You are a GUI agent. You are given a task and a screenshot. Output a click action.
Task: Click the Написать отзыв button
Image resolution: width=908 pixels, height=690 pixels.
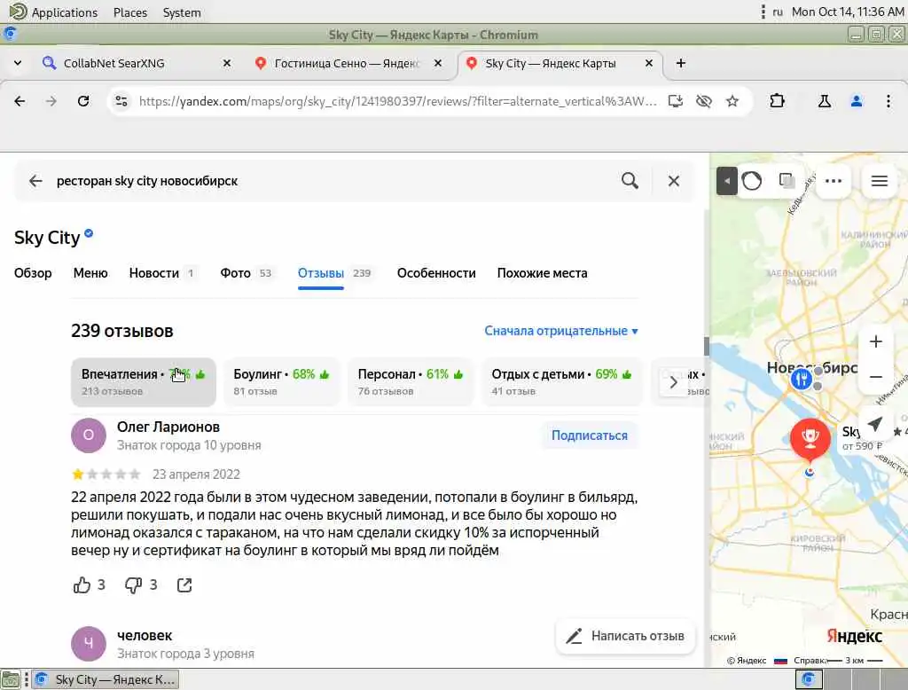[625, 636]
